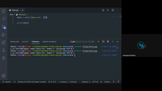Screen dimensions: 162x91
Task: Click line number 1 in editor gutter
Action: click(x=13, y=17)
